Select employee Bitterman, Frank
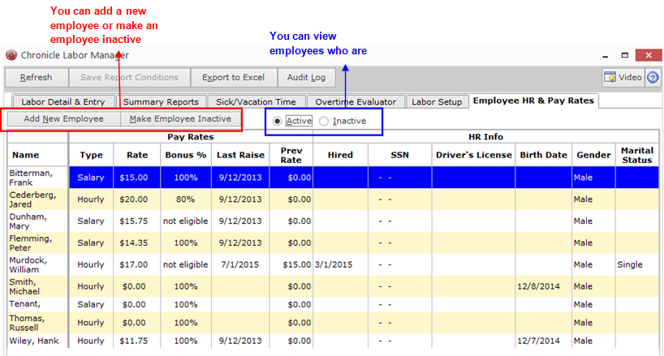 pyautogui.click(x=37, y=178)
